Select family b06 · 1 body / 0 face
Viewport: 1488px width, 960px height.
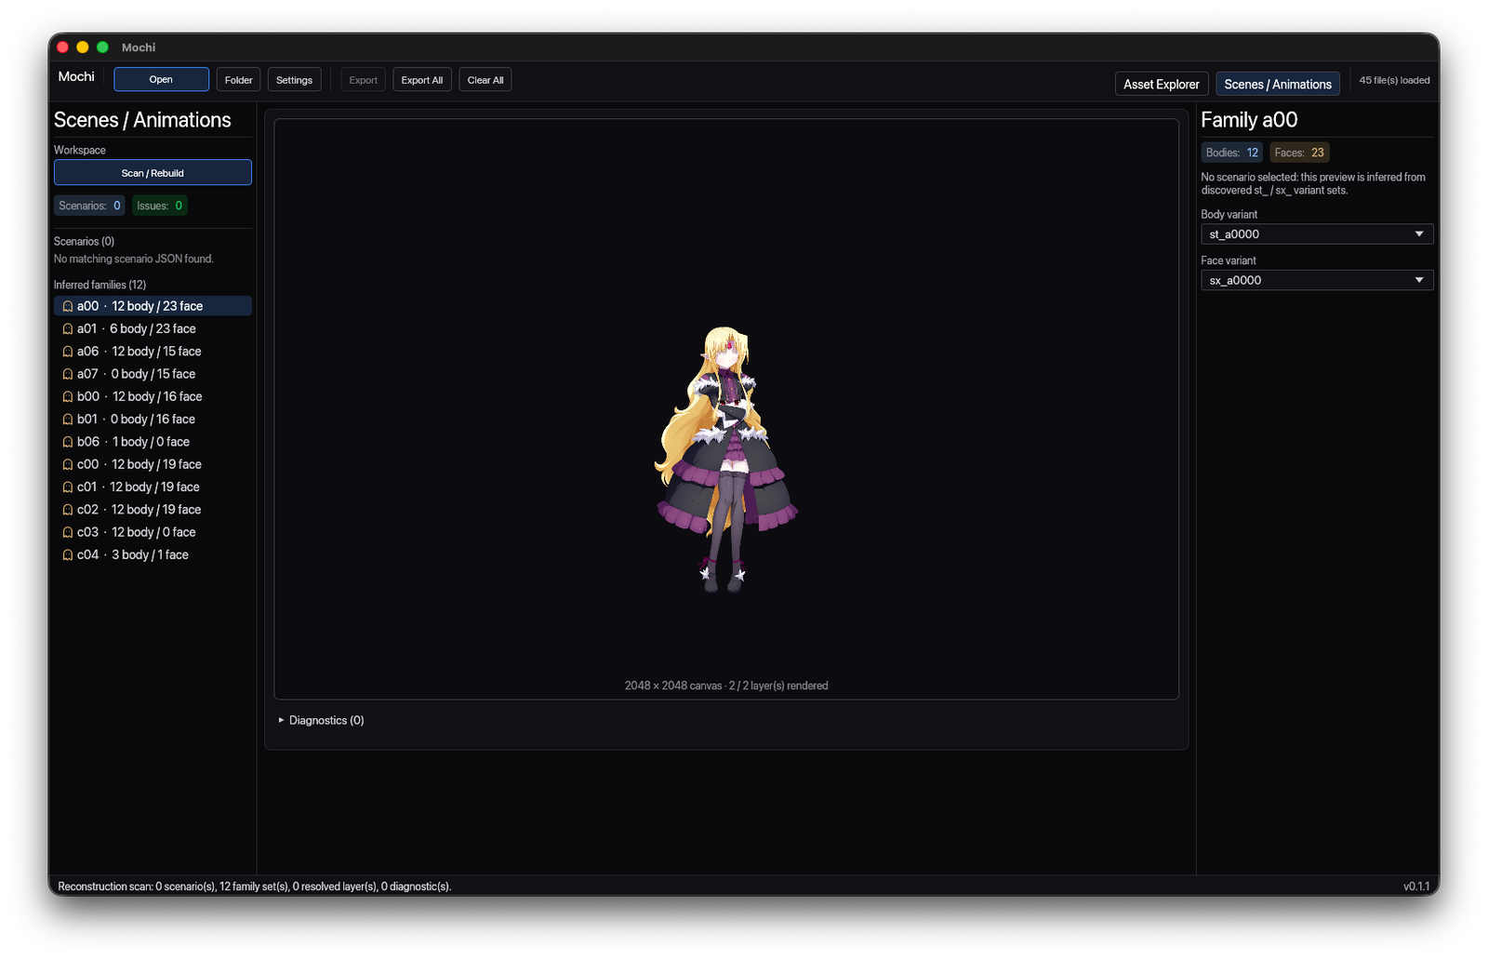point(153,442)
